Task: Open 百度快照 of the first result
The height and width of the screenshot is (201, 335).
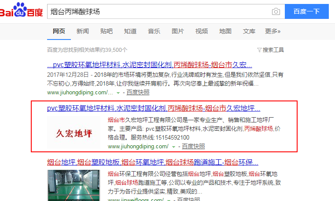Action: [138, 93]
